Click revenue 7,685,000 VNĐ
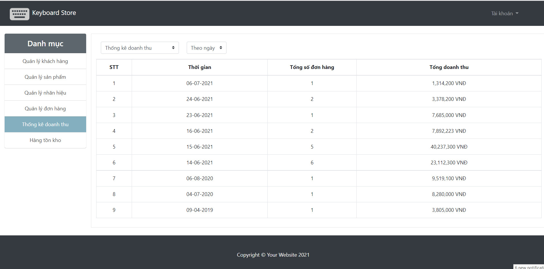 [449, 115]
